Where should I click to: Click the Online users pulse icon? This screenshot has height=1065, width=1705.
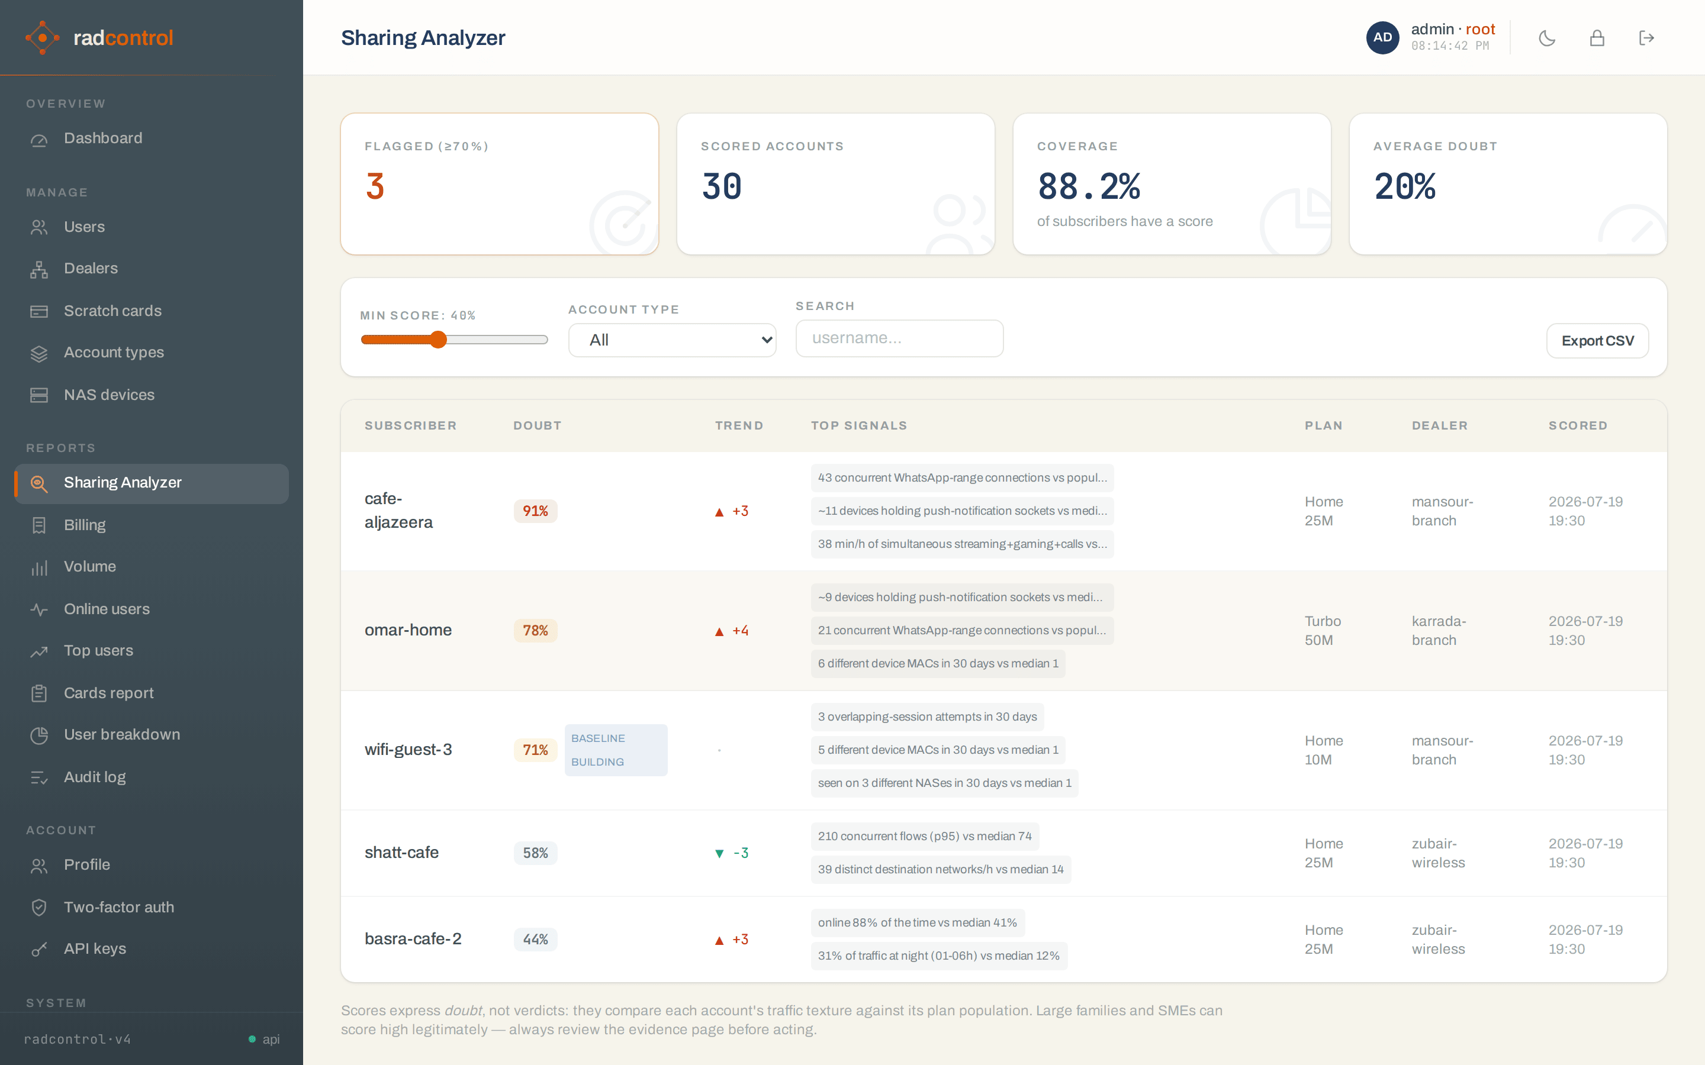click(40, 609)
